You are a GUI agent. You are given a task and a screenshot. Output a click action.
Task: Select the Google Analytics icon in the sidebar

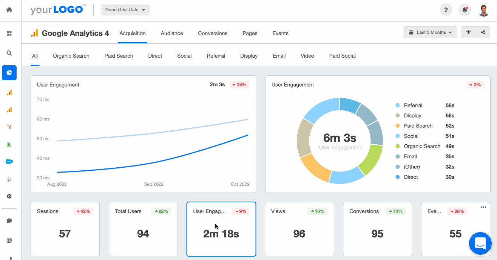point(9,92)
